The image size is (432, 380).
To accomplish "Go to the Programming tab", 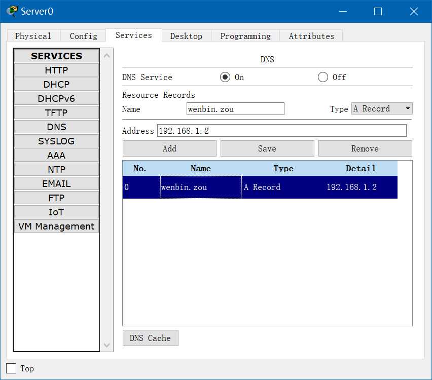I will 245,36.
